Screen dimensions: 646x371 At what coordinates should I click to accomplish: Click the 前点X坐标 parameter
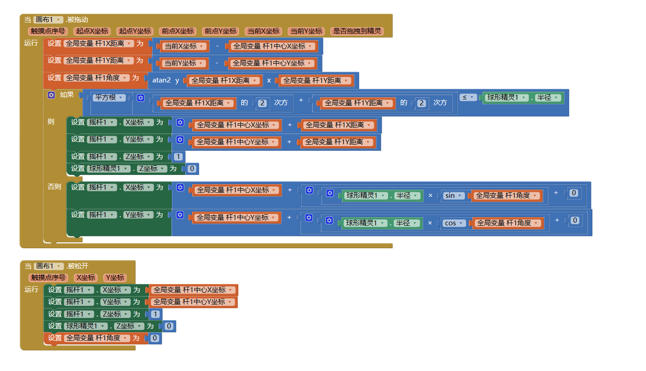click(178, 31)
